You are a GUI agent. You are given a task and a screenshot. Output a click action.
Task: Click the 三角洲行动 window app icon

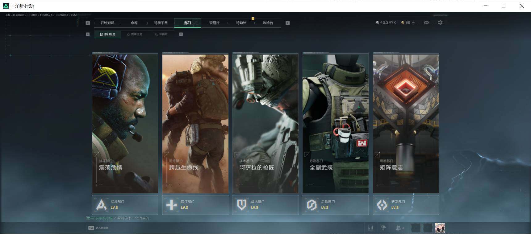pos(6,6)
